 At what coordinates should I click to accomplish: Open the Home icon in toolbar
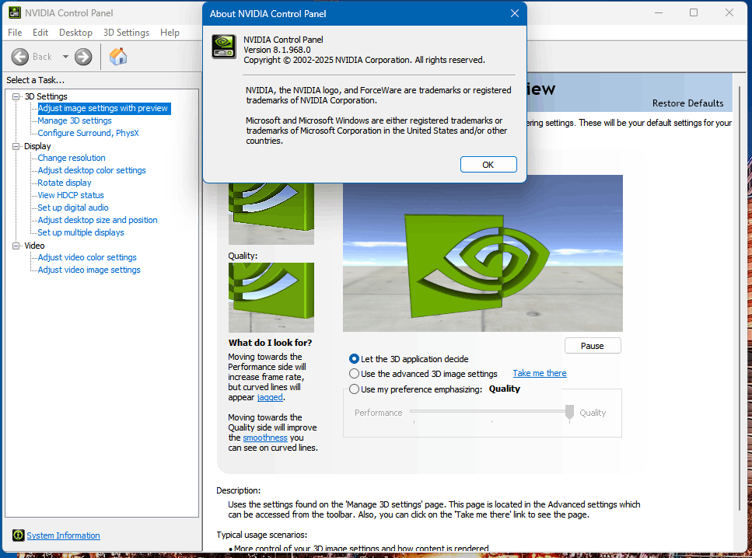(118, 57)
